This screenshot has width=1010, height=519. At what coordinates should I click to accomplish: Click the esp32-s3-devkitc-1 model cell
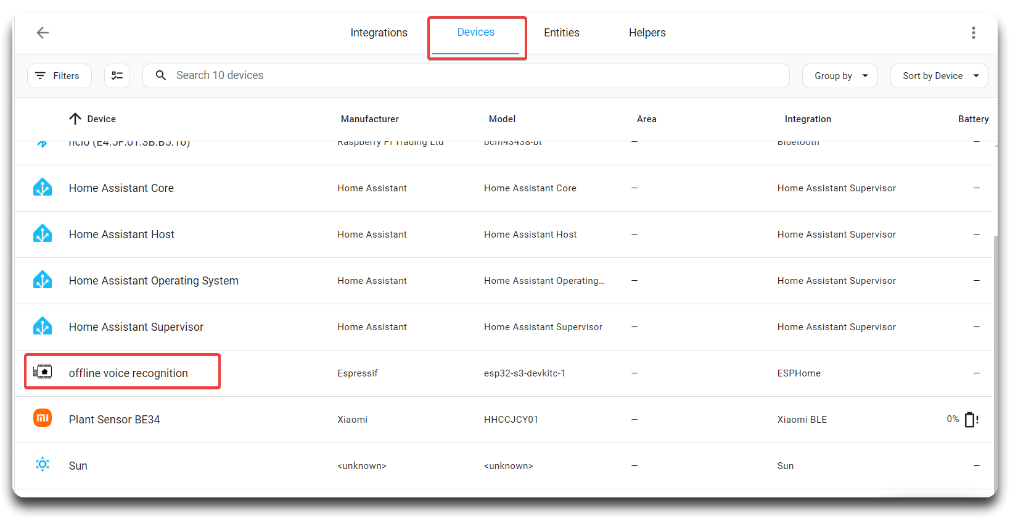pyautogui.click(x=524, y=373)
